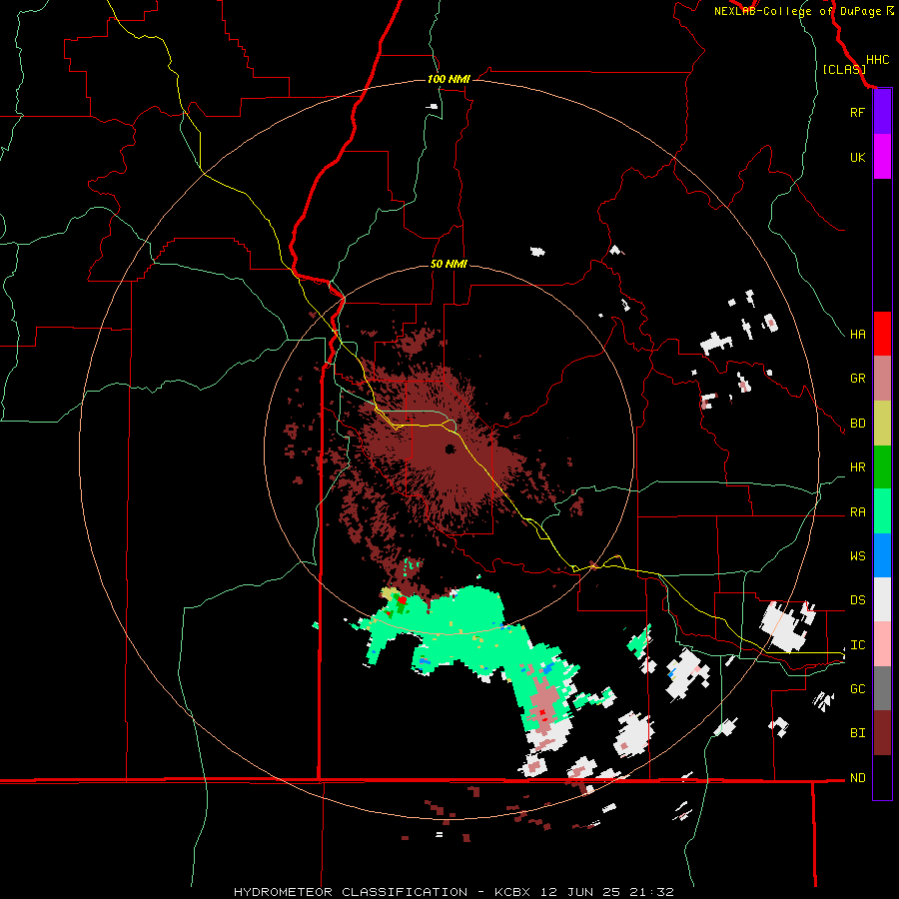Click the 50 NMI range ring label

tap(449, 265)
